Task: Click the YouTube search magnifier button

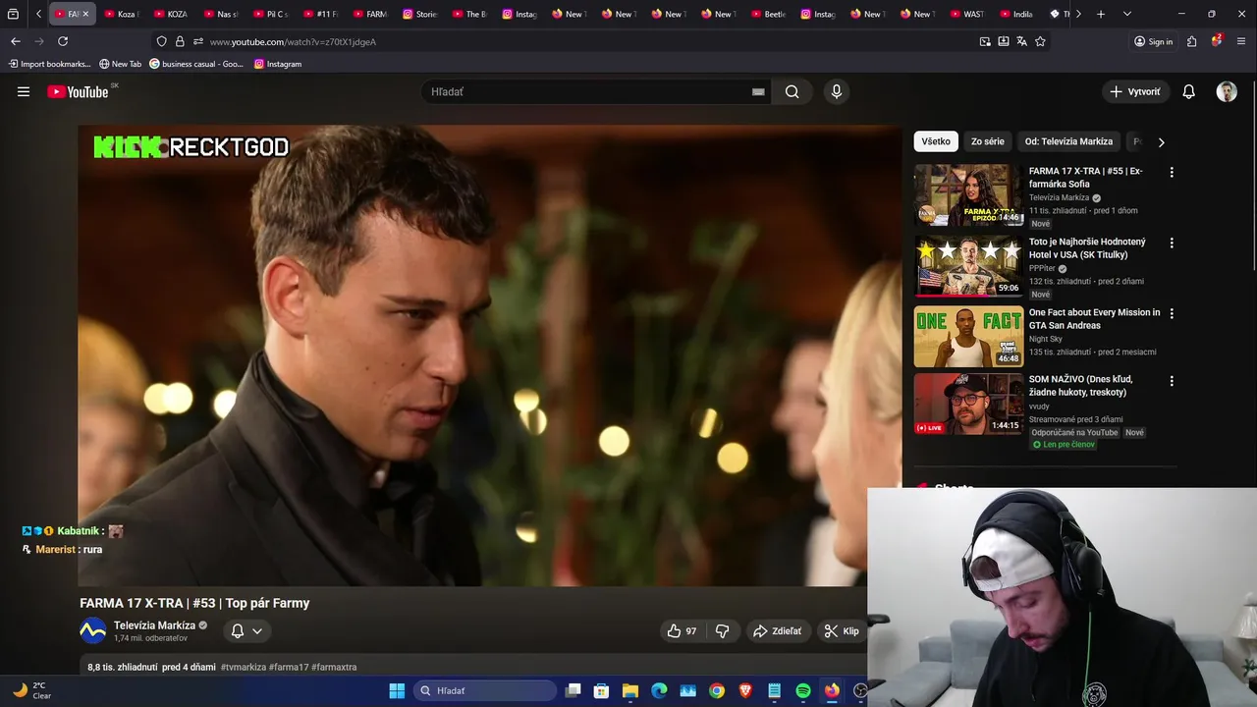Action: 792,91
